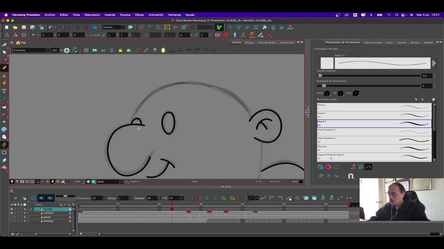Viewport: 444px width, 249px height.
Task: Select the Text tool in the tools sidebar
Action: (x=4, y=91)
